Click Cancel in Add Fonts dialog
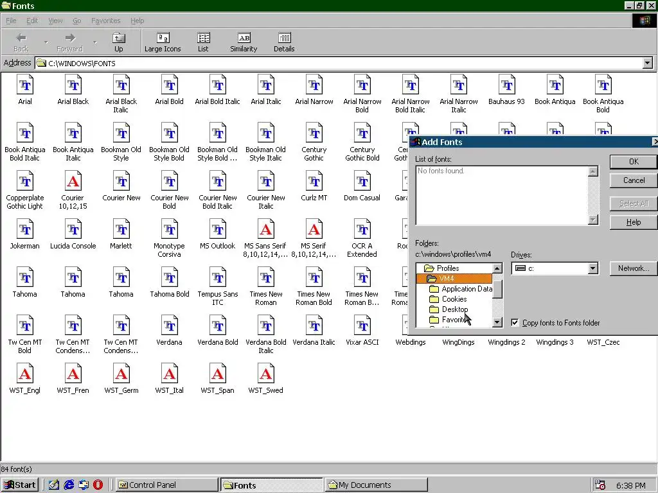 pos(633,180)
